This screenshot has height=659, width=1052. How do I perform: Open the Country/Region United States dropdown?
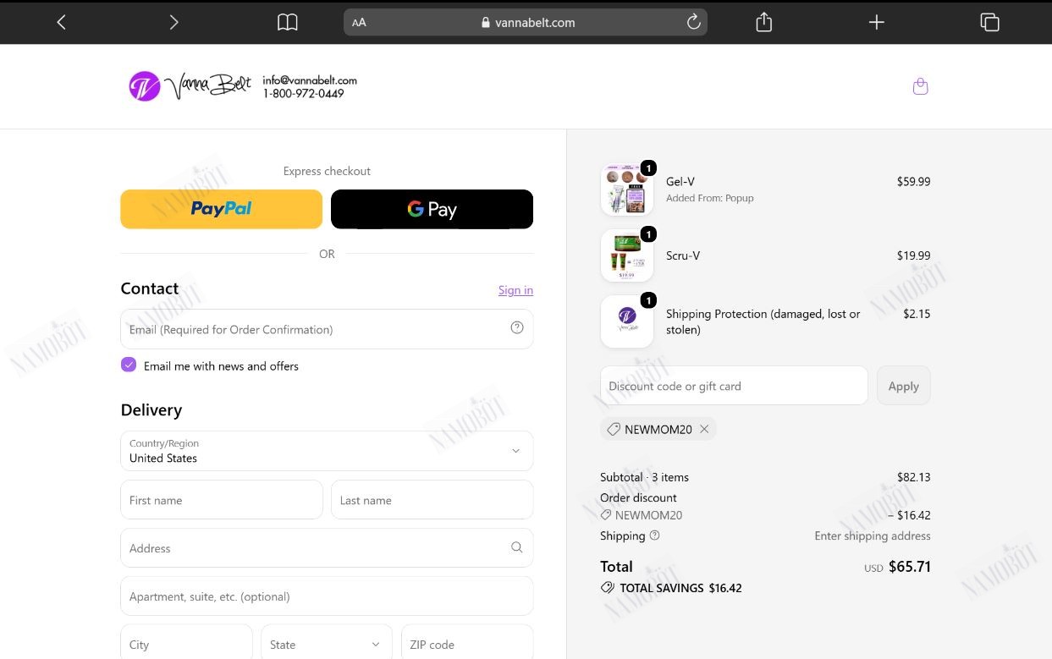[327, 451]
